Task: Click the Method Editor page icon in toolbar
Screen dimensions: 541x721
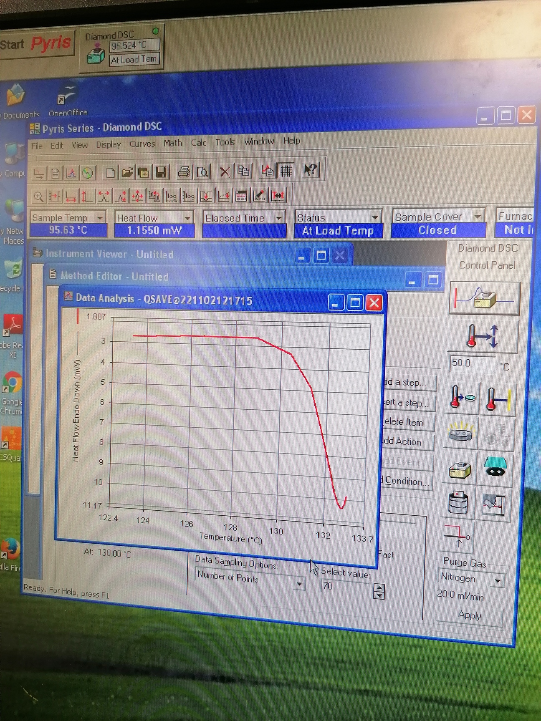Action: [x=55, y=174]
